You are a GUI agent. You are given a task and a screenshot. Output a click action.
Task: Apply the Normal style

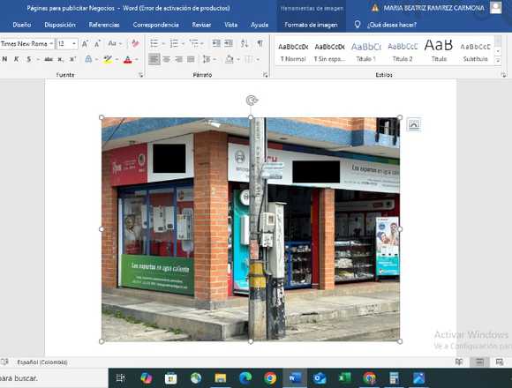pyautogui.click(x=293, y=52)
